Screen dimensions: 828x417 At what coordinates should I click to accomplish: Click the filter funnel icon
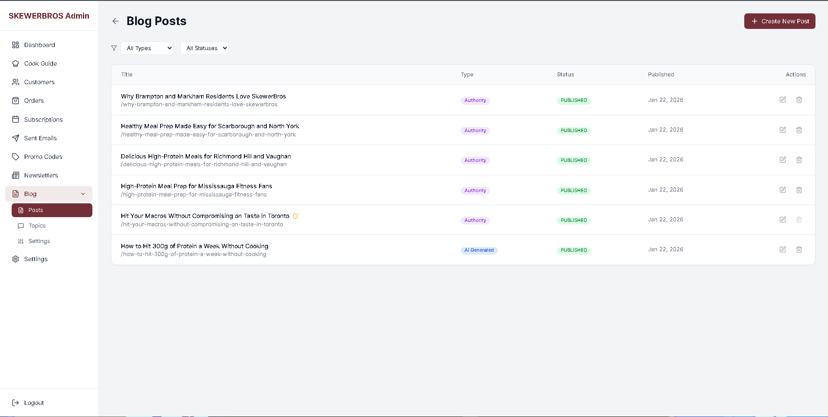114,48
